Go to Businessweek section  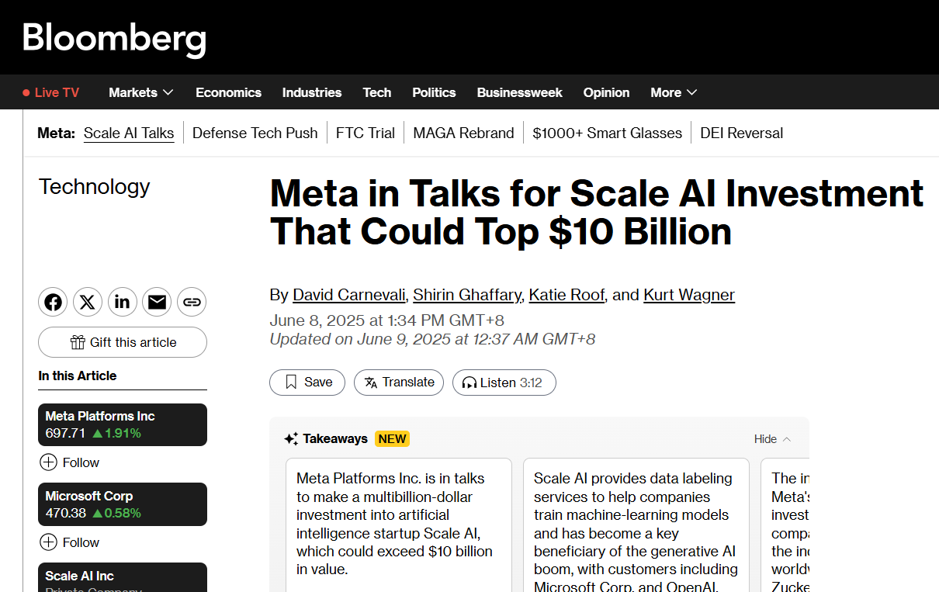tap(519, 92)
